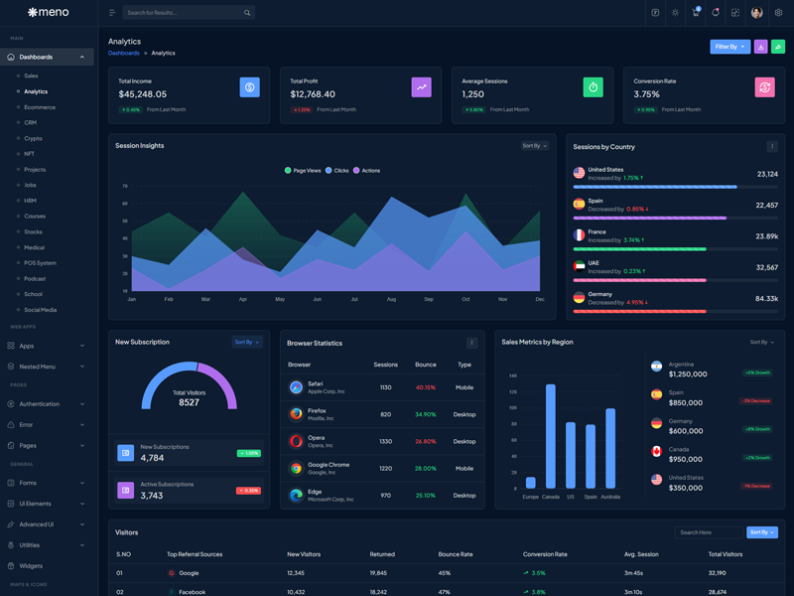Open the Filter By dropdown
The width and height of the screenshot is (794, 596).
point(729,47)
